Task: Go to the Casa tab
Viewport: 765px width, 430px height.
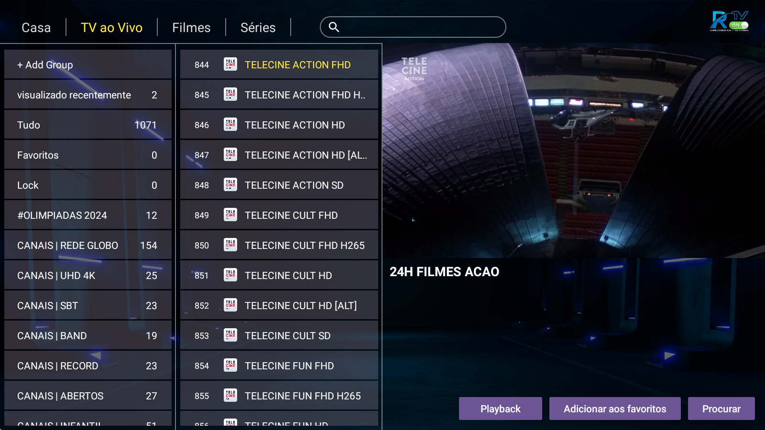Action: 36,28
